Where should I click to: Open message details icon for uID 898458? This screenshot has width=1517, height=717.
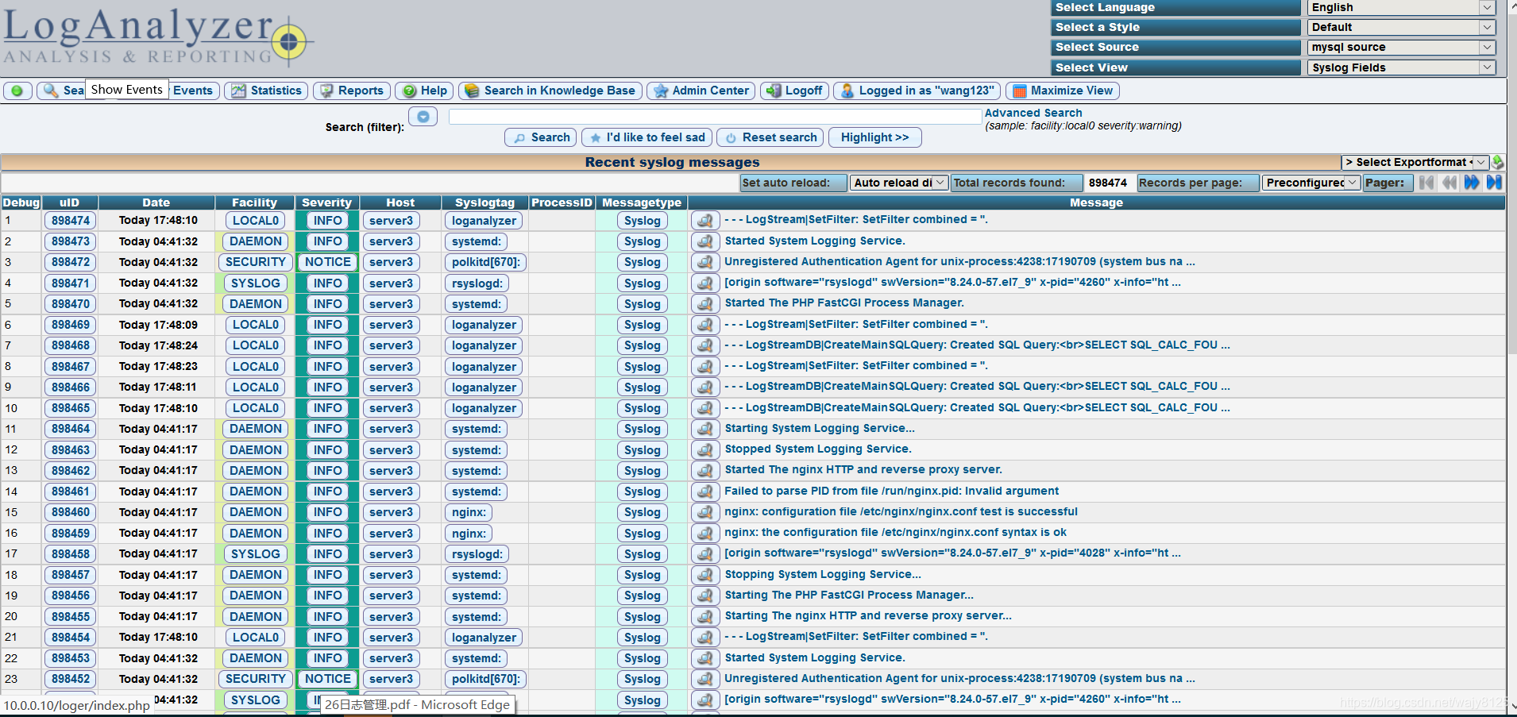[705, 553]
